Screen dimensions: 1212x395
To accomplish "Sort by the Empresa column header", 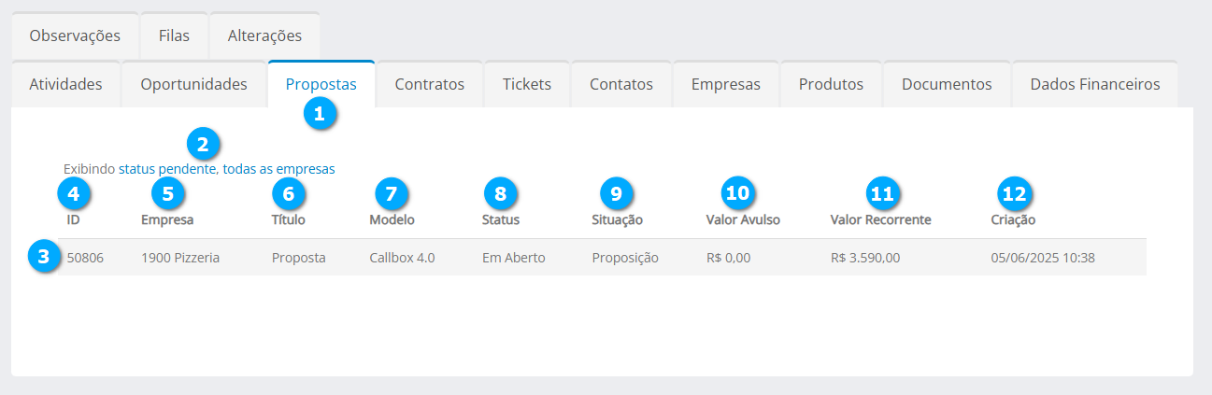I will click(167, 220).
